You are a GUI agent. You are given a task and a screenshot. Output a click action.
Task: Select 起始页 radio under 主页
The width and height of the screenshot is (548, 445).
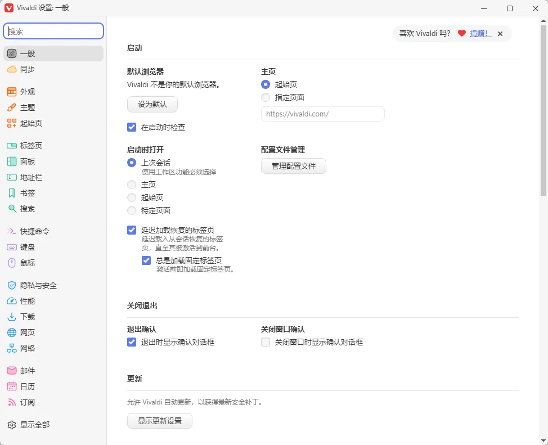tap(266, 84)
